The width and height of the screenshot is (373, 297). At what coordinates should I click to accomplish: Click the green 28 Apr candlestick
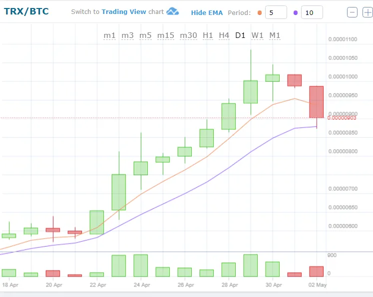click(229, 116)
